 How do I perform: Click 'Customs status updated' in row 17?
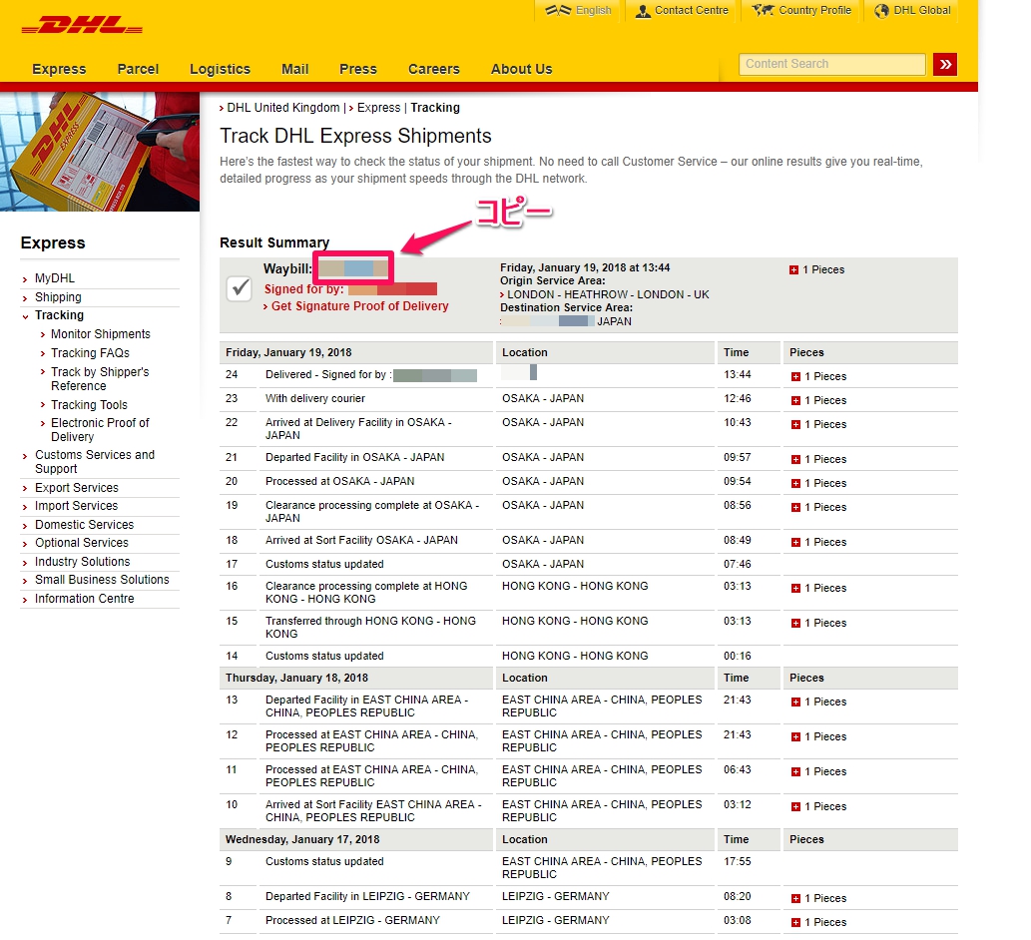point(324,564)
